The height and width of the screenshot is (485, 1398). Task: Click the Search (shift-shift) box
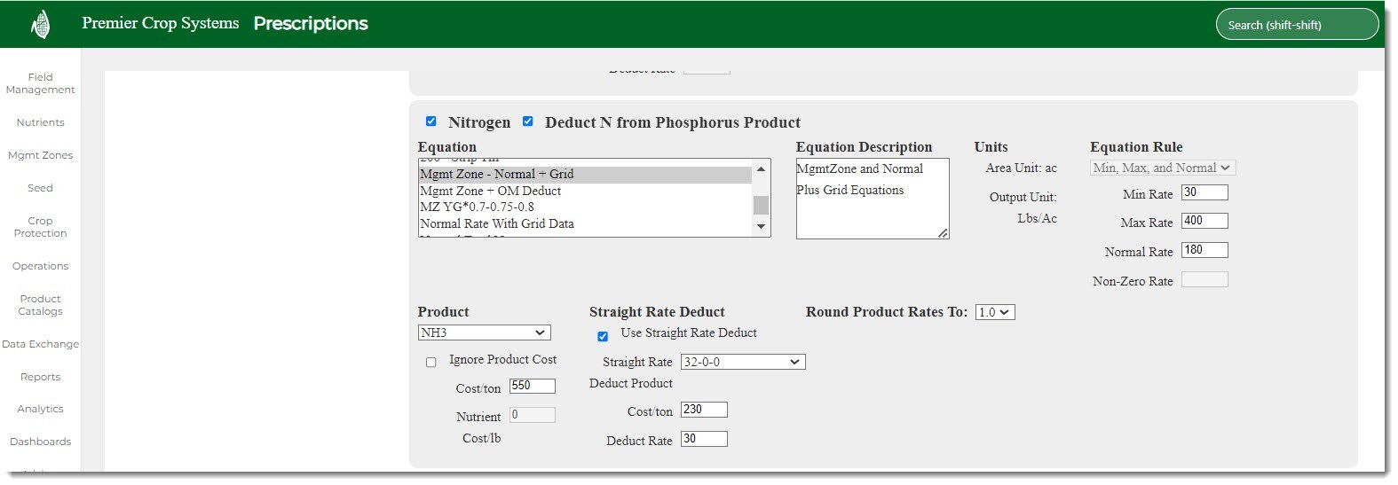1296,25
